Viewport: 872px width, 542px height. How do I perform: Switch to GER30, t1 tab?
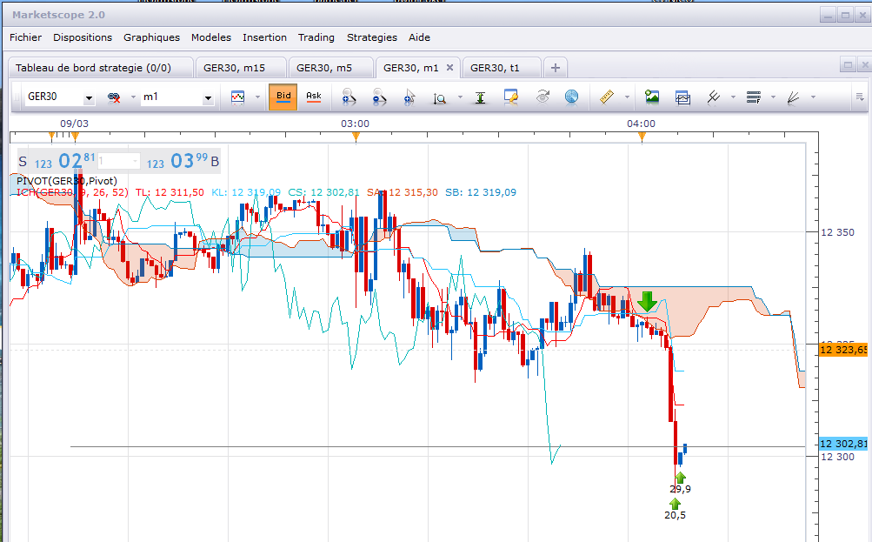click(501, 67)
